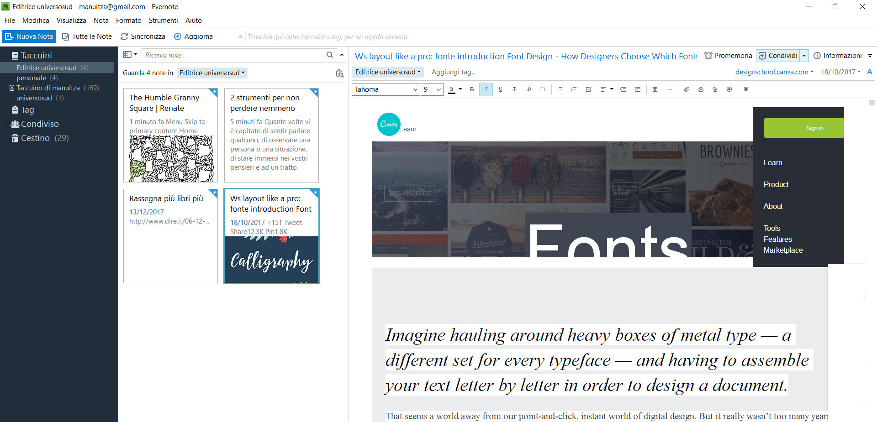The height and width of the screenshot is (422, 877).
Task: Open the Condividi dropdown arrow
Action: [804, 56]
